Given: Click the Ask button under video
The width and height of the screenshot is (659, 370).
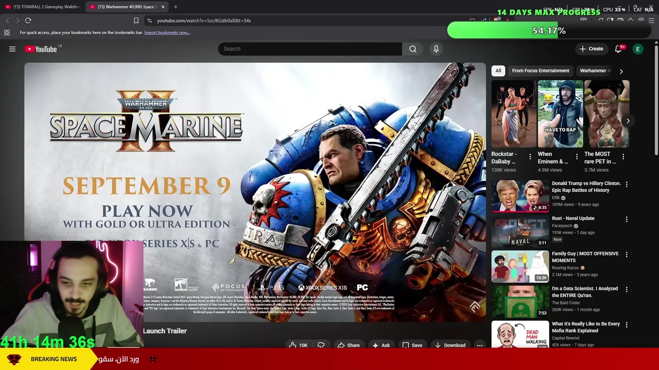Looking at the screenshot, I should (x=380, y=345).
